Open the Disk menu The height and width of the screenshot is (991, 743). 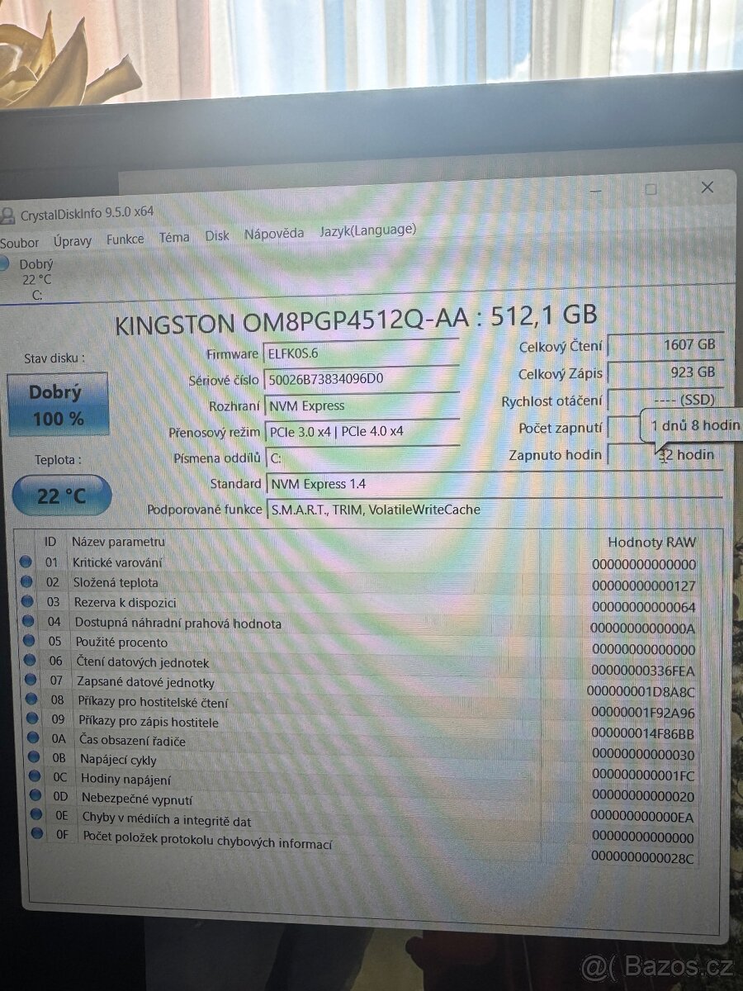[217, 235]
